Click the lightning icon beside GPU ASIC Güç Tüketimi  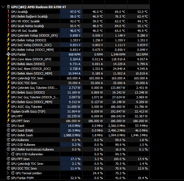coord(8,107)
